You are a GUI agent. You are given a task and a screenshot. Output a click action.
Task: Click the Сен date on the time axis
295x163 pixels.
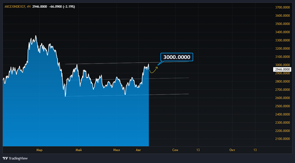(175, 150)
